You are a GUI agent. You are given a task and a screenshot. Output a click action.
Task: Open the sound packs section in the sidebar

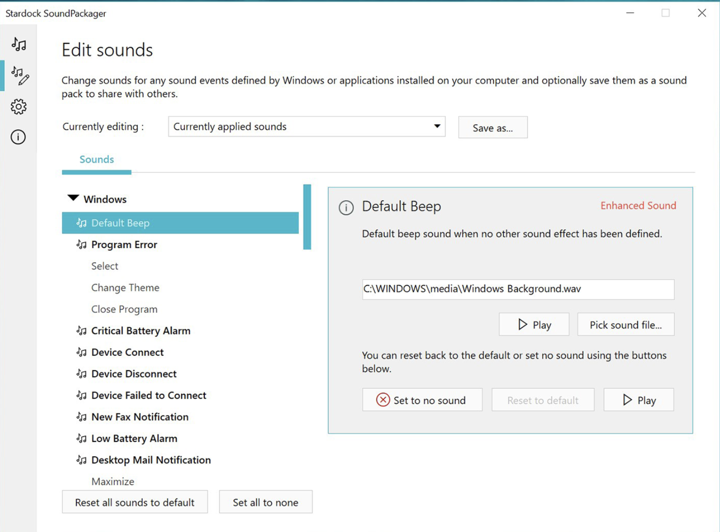coord(18,44)
